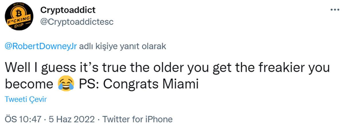This screenshot has width=344, height=127.
Task: Click the word "become" in the tweet
Action: pos(29,84)
